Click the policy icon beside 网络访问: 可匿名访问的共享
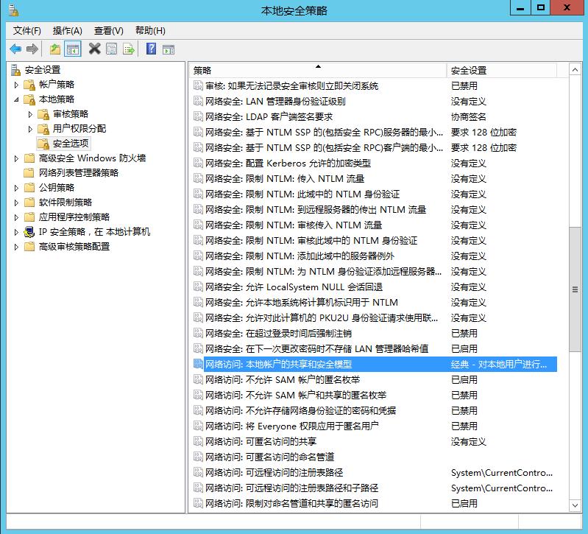588x534 pixels. click(198, 442)
